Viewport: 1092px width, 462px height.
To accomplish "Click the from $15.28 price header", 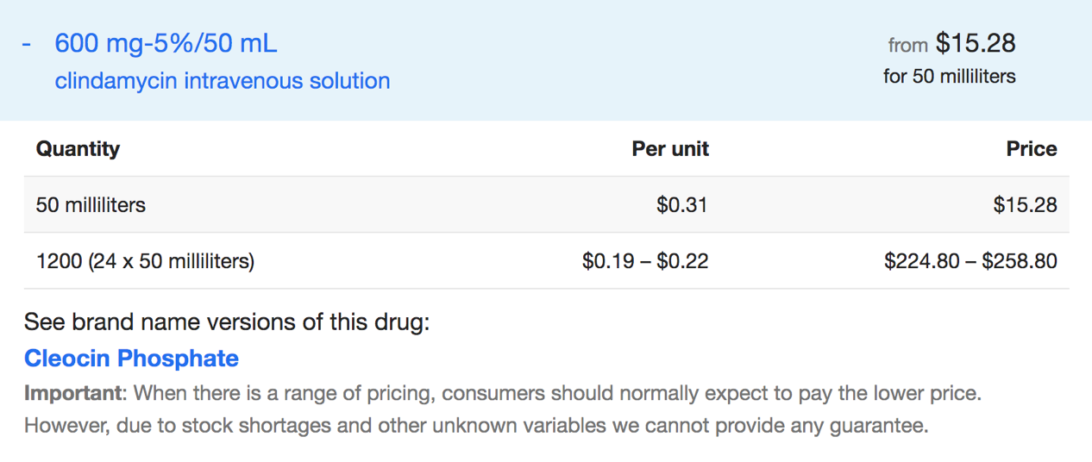I will (x=951, y=43).
